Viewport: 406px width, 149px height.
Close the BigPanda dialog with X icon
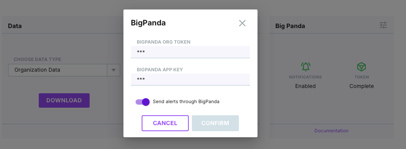[x=242, y=23]
